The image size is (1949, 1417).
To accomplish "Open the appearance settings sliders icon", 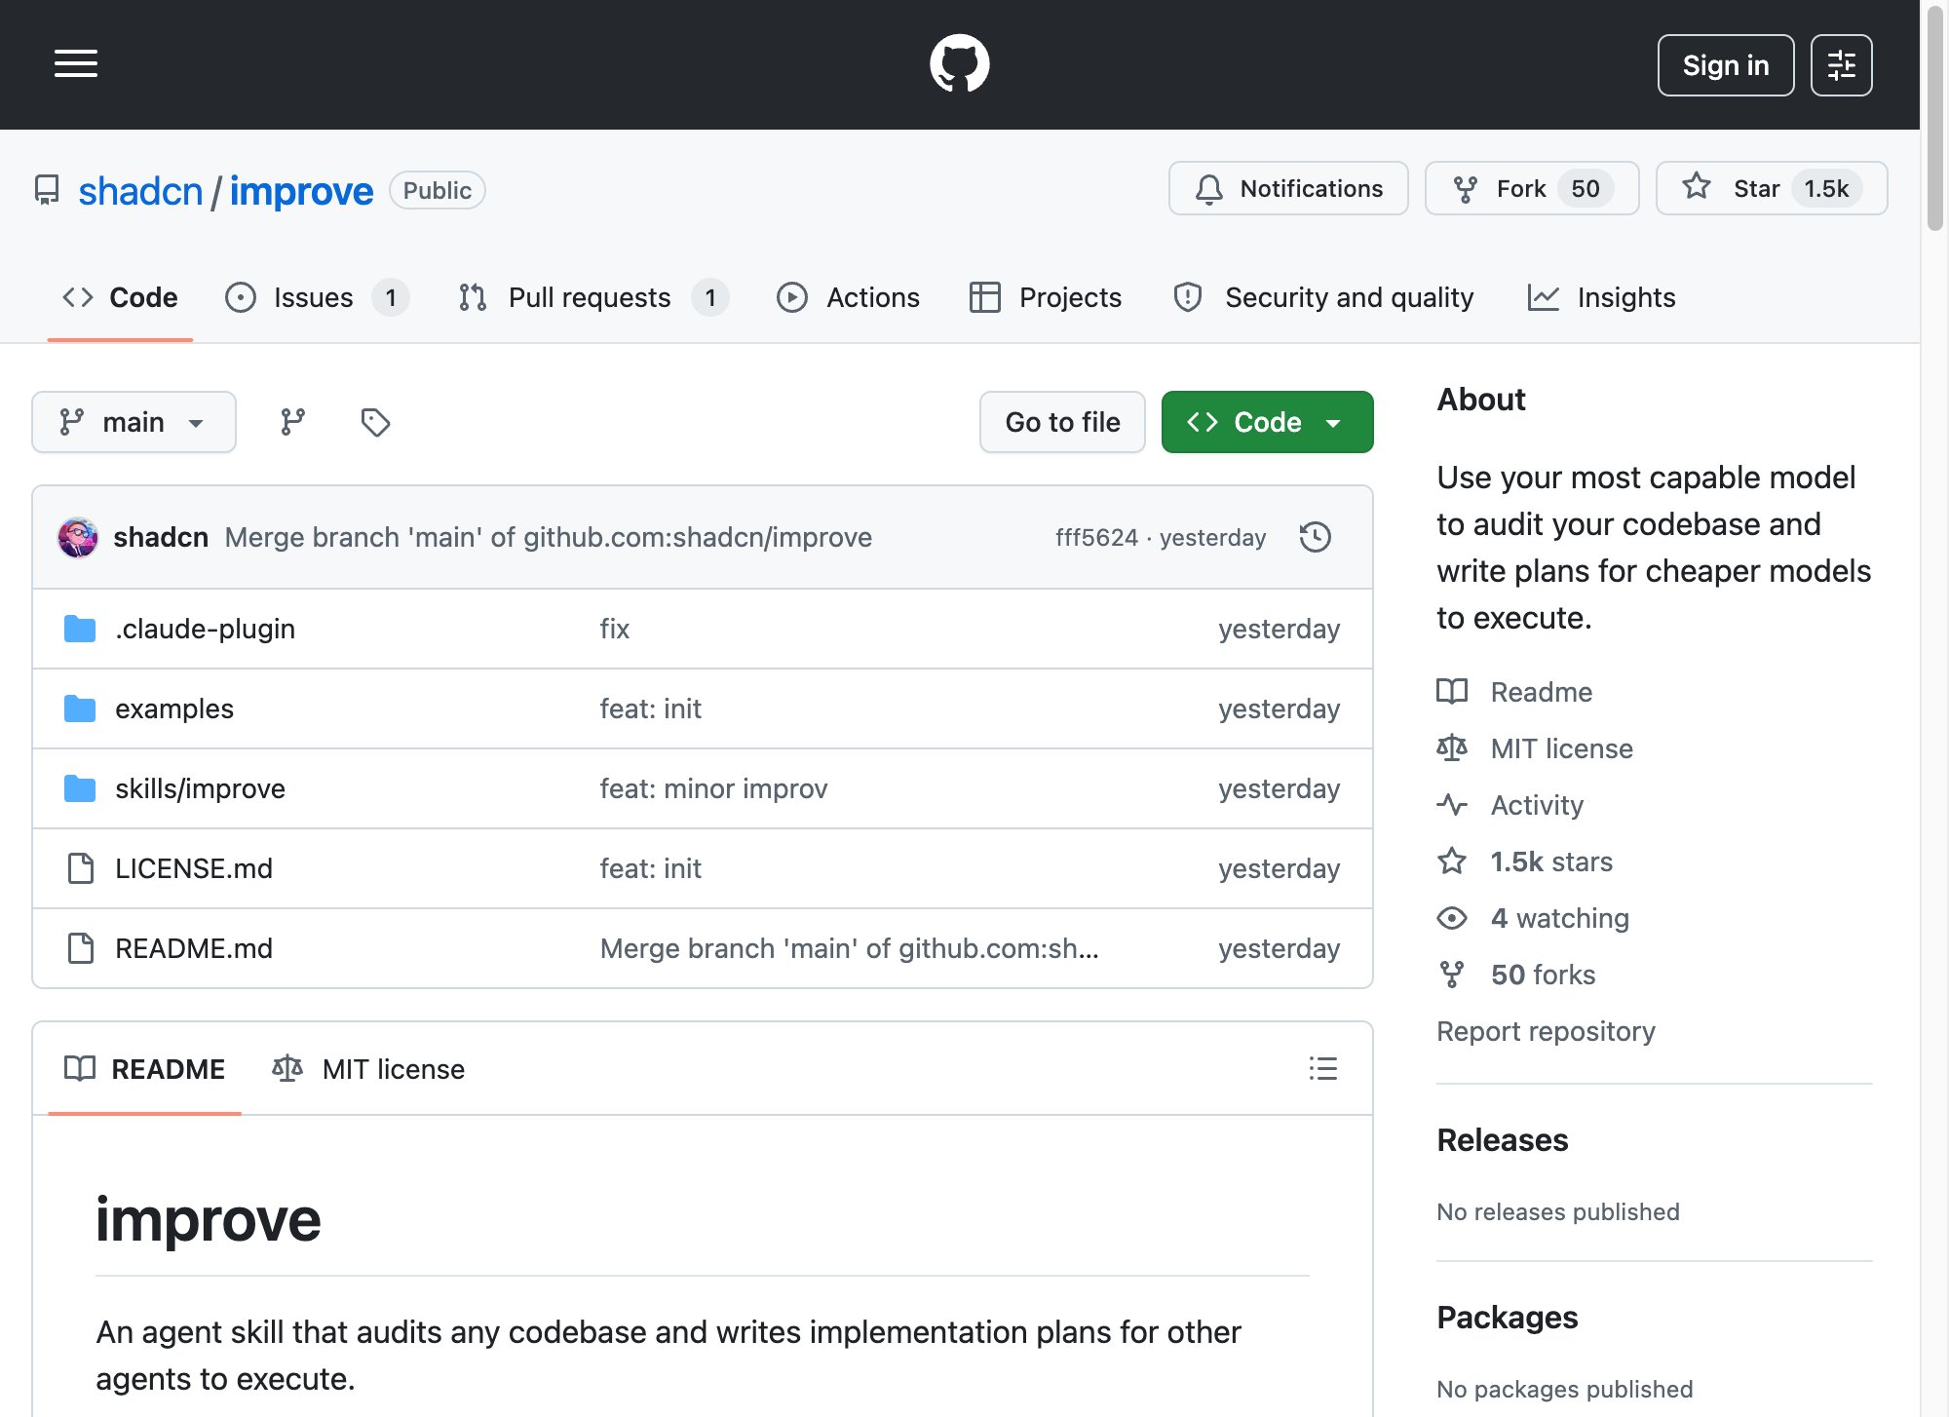I will click(1841, 65).
